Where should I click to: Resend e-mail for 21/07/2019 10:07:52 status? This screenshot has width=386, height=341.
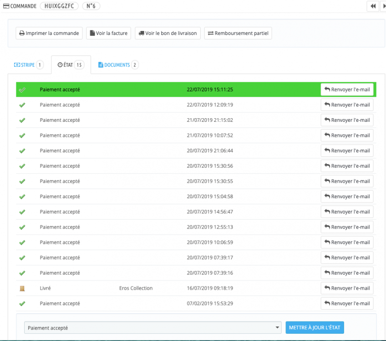(x=347, y=135)
